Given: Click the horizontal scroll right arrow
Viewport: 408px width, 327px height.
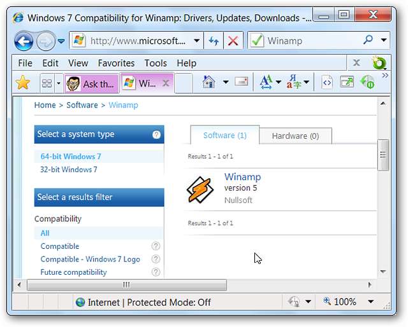Looking at the screenshot, I should [370, 285].
